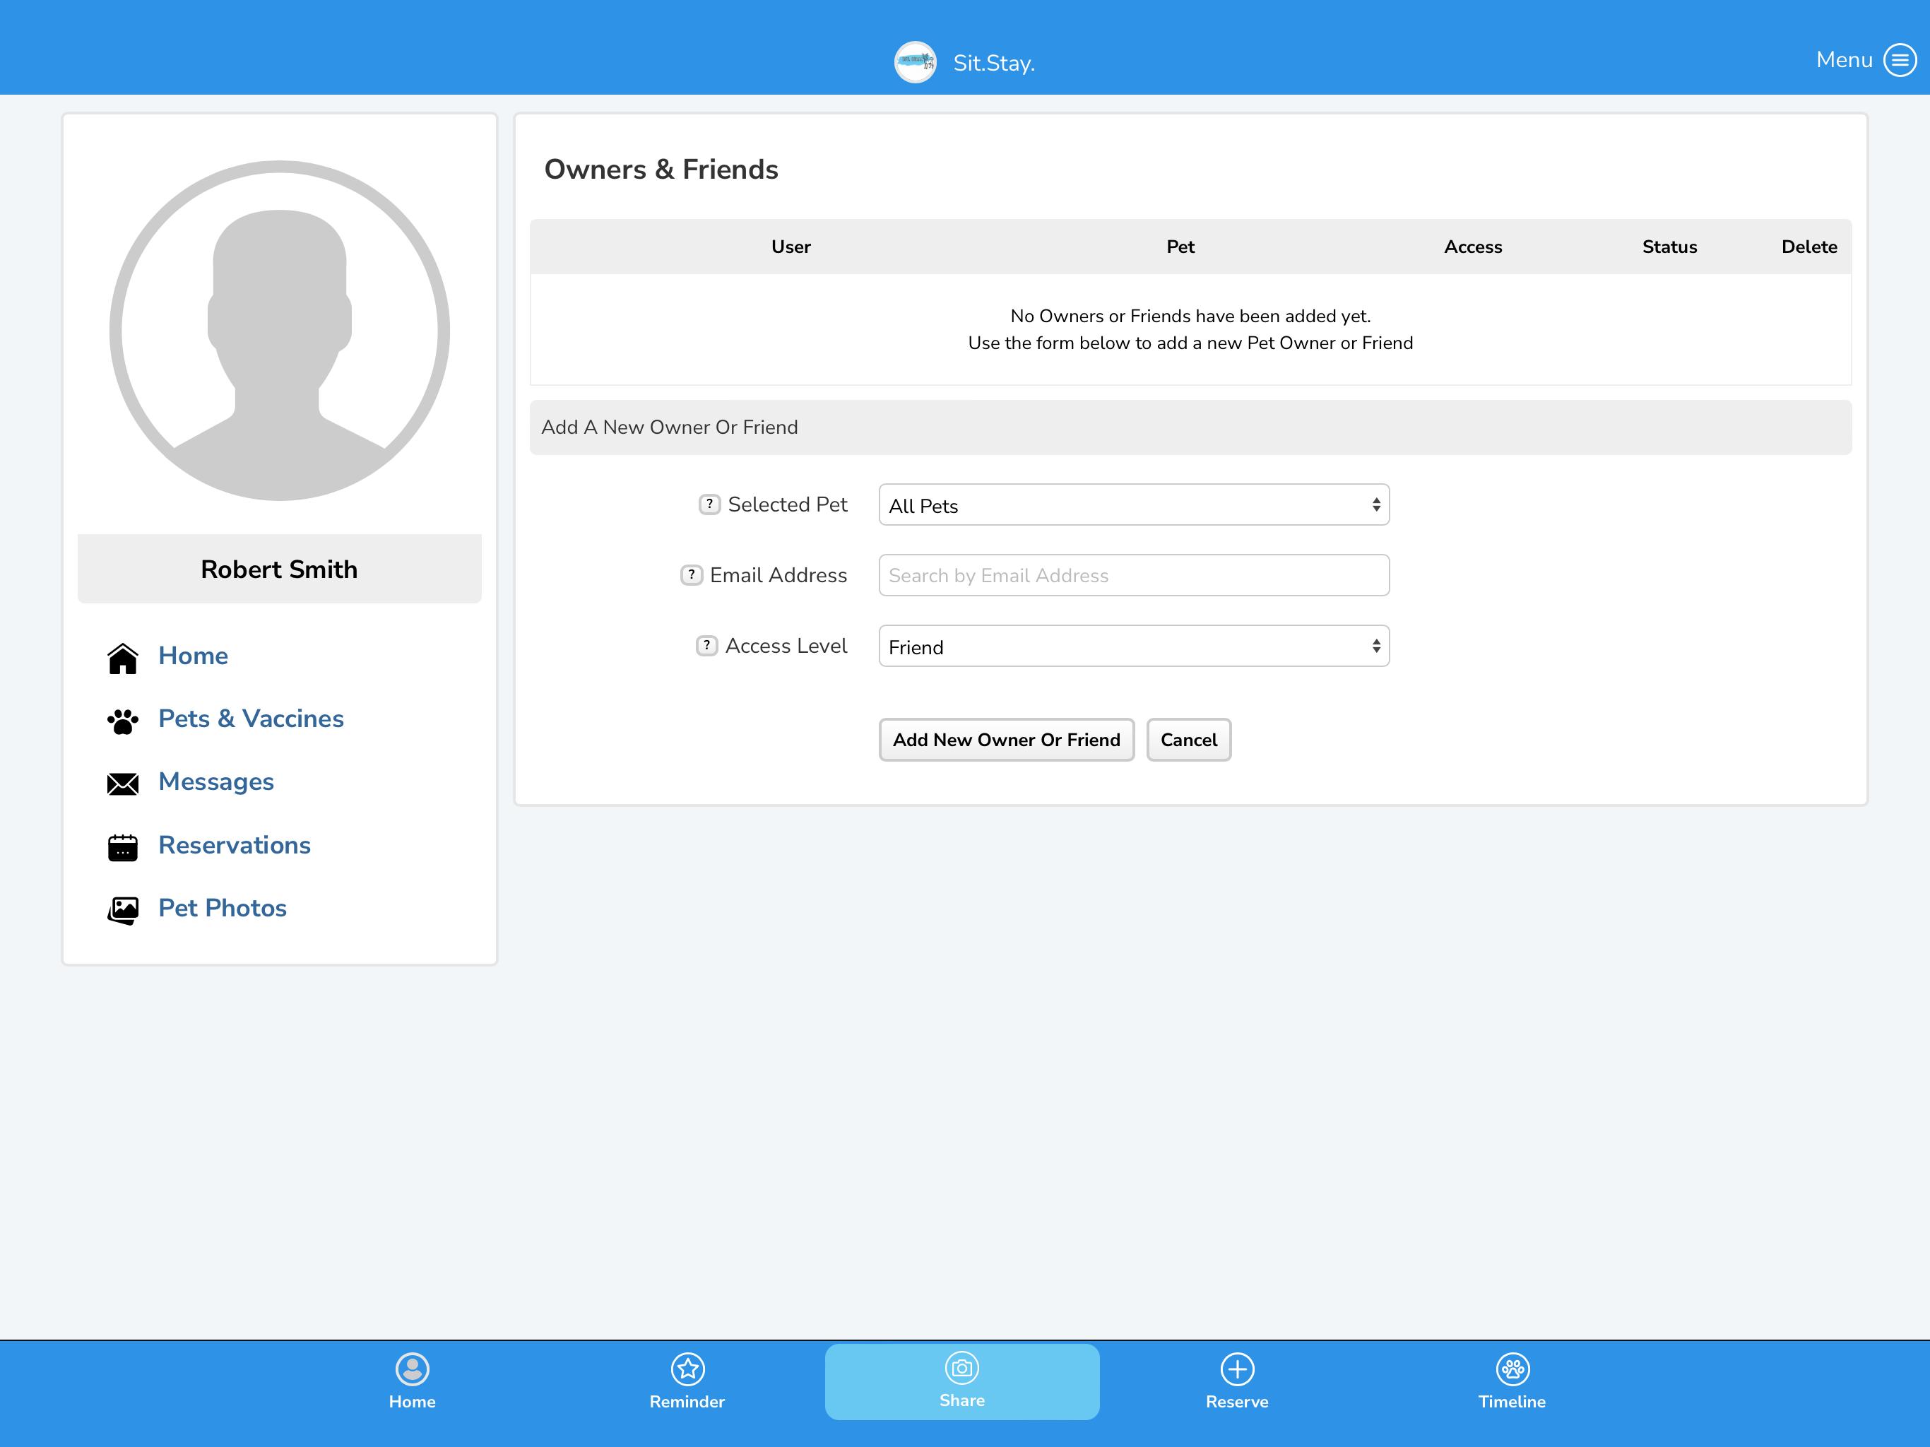Show help for Access Level field
The height and width of the screenshot is (1447, 1930).
706,646
